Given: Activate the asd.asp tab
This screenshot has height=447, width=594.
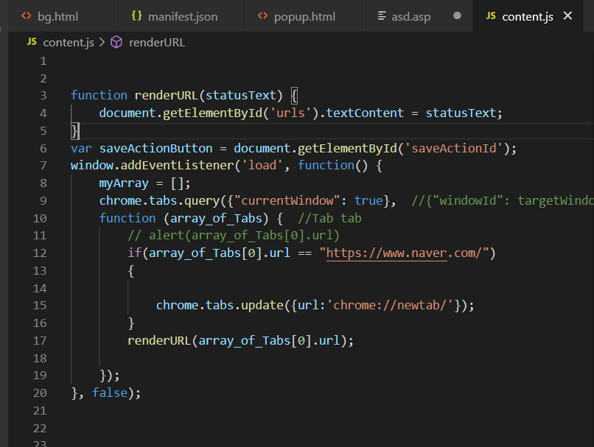Looking at the screenshot, I should [x=417, y=16].
